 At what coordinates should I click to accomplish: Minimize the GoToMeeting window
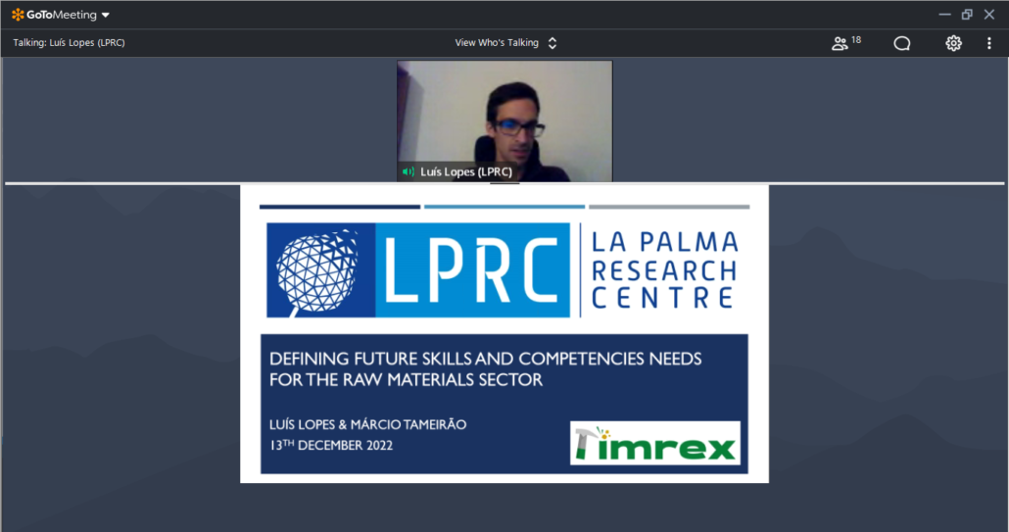click(x=944, y=14)
